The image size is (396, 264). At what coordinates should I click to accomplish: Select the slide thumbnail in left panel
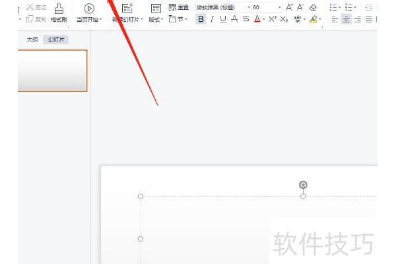coord(53,71)
